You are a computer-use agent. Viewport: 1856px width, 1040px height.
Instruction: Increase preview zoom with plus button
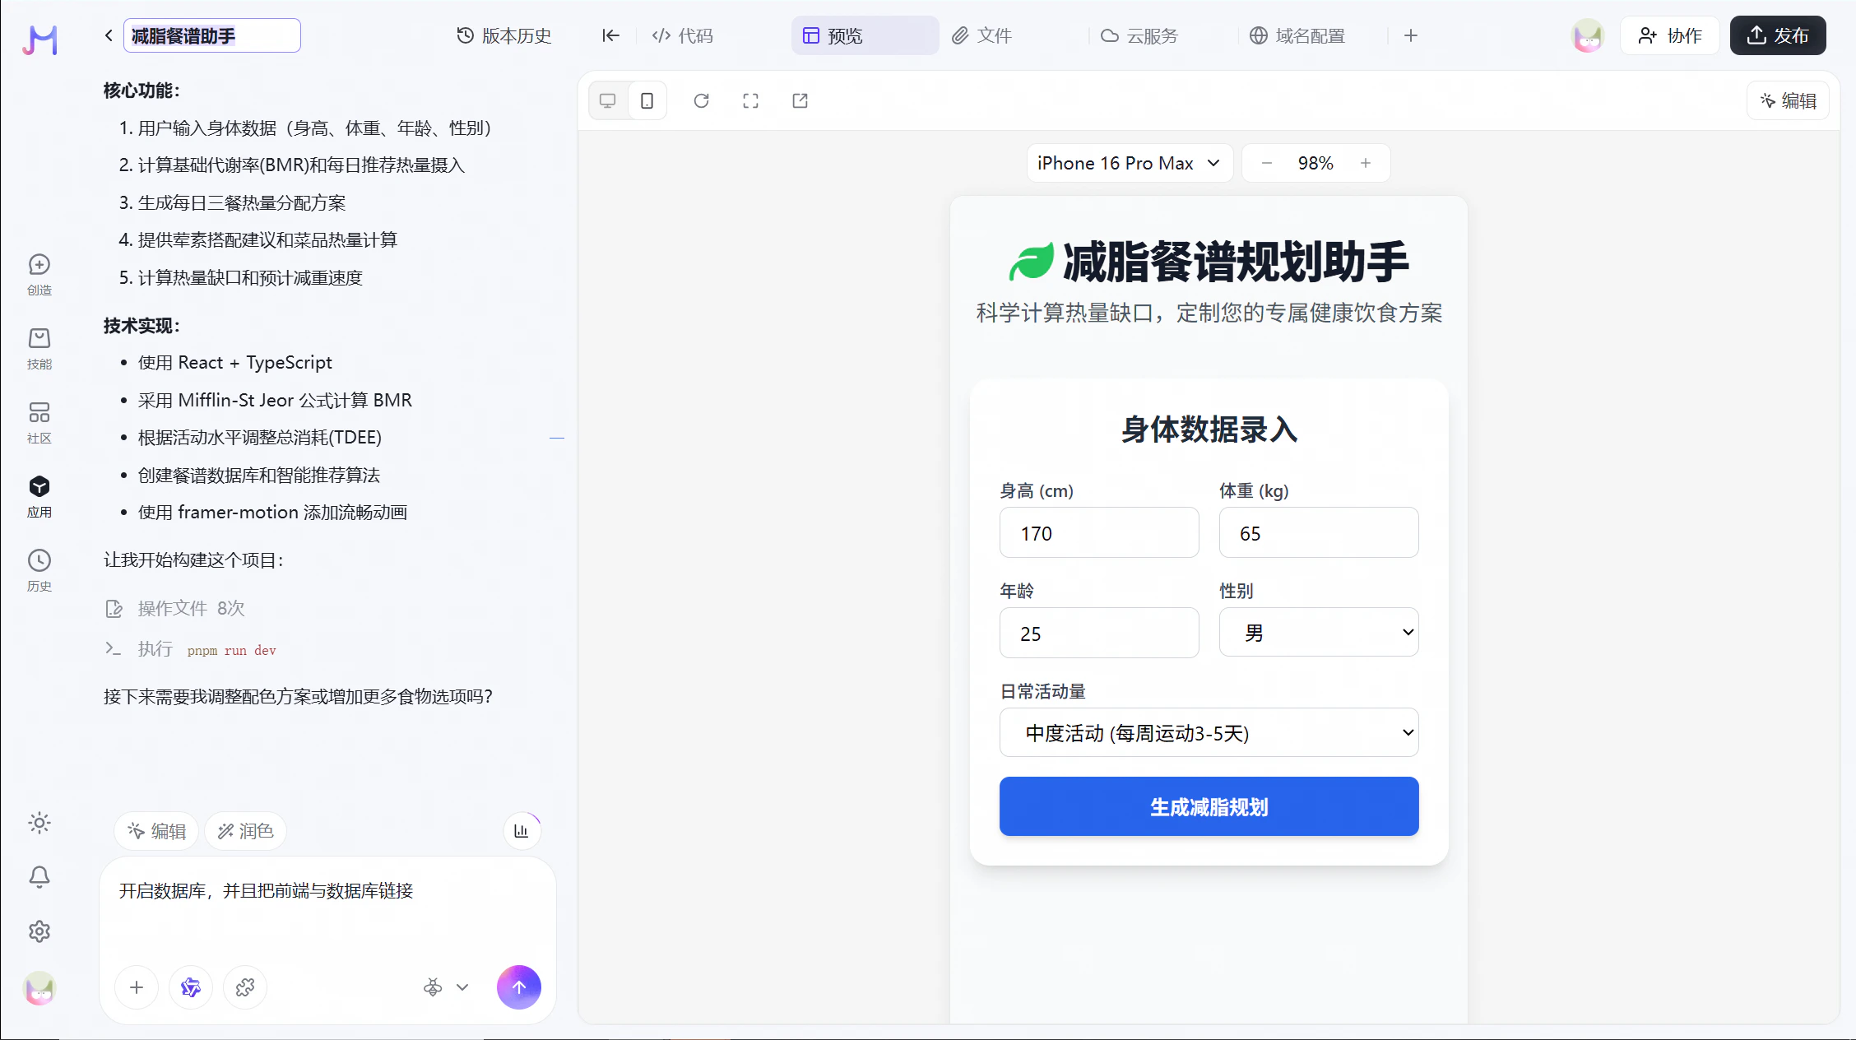pos(1366,163)
